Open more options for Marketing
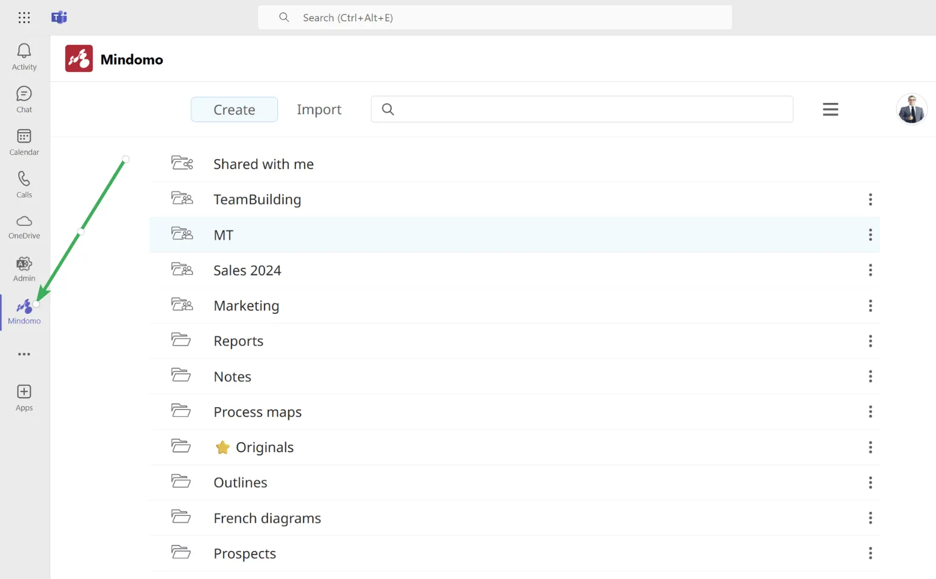This screenshot has width=936, height=579. (870, 305)
